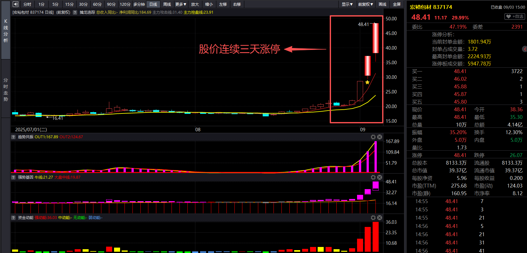Select the 1分 timeframe

(x=42, y=4)
